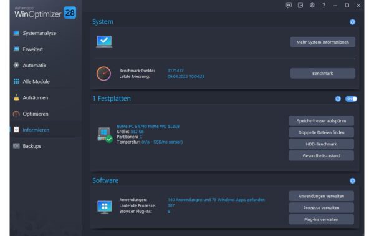Click the System heading
Screen dimensions: 374x236
point(103,22)
